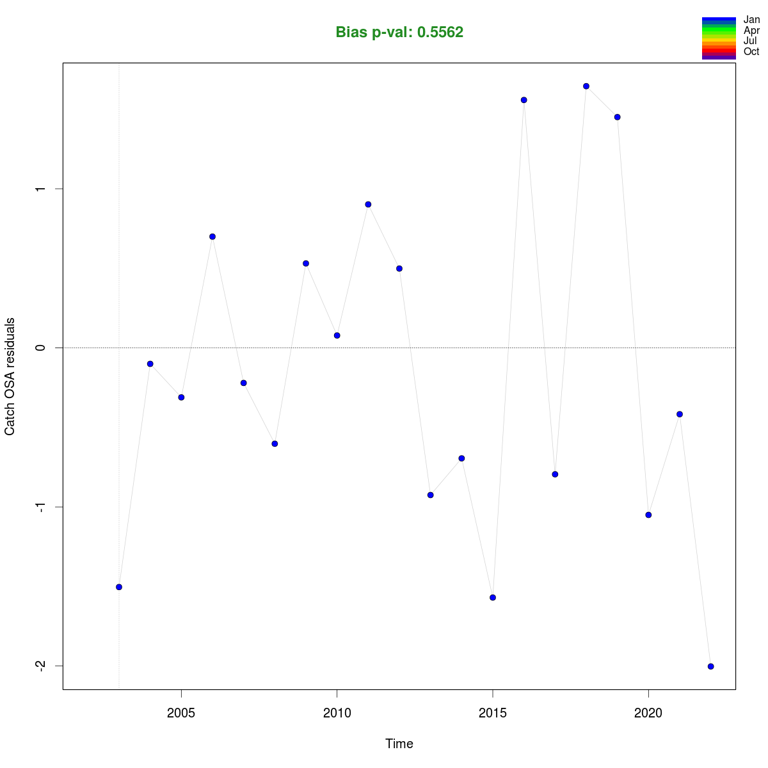768x768 pixels.
Task: Click the y-axis tick label -2
Action: (41, 666)
